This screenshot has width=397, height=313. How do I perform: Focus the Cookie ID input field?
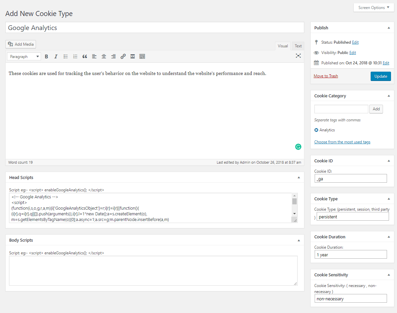point(350,178)
